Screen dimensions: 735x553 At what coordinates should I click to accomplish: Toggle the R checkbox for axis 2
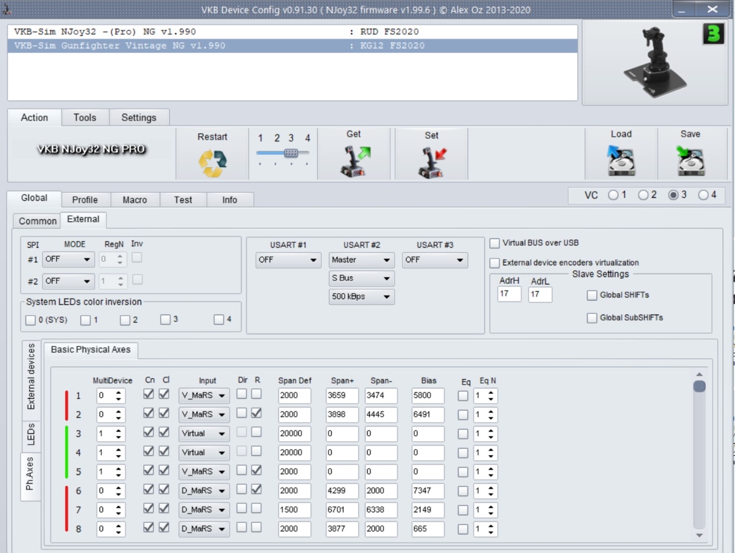256,413
